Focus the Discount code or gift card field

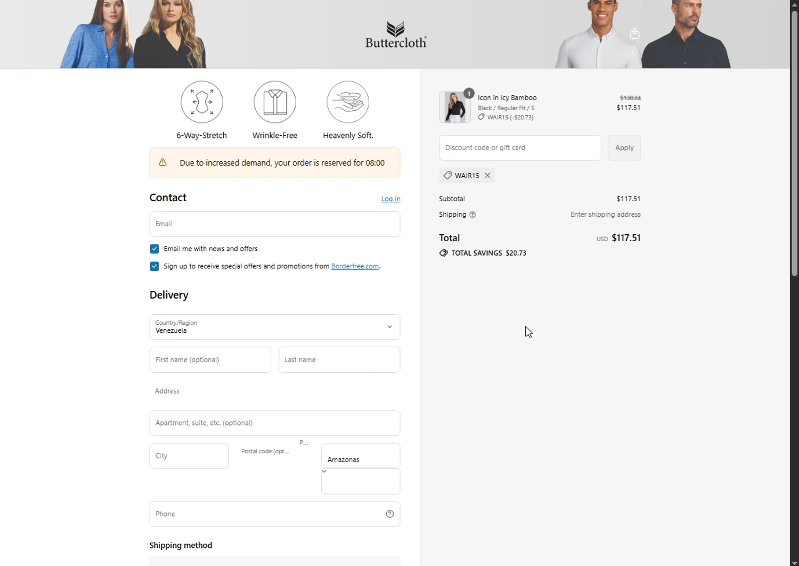click(x=520, y=147)
